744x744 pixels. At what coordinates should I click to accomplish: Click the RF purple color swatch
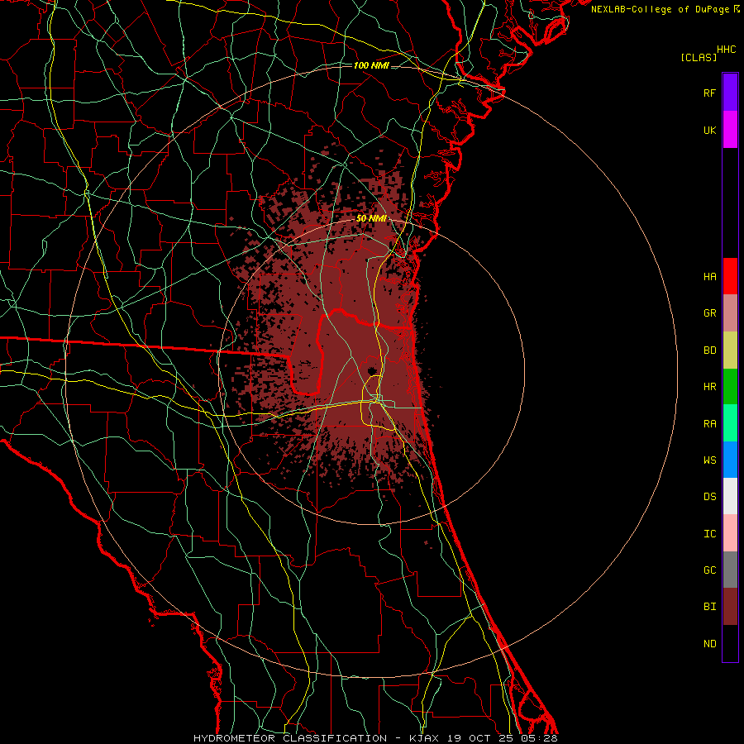coord(730,93)
